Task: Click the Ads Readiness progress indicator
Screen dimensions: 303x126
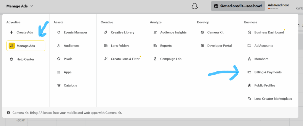Action: click(x=273, y=9)
